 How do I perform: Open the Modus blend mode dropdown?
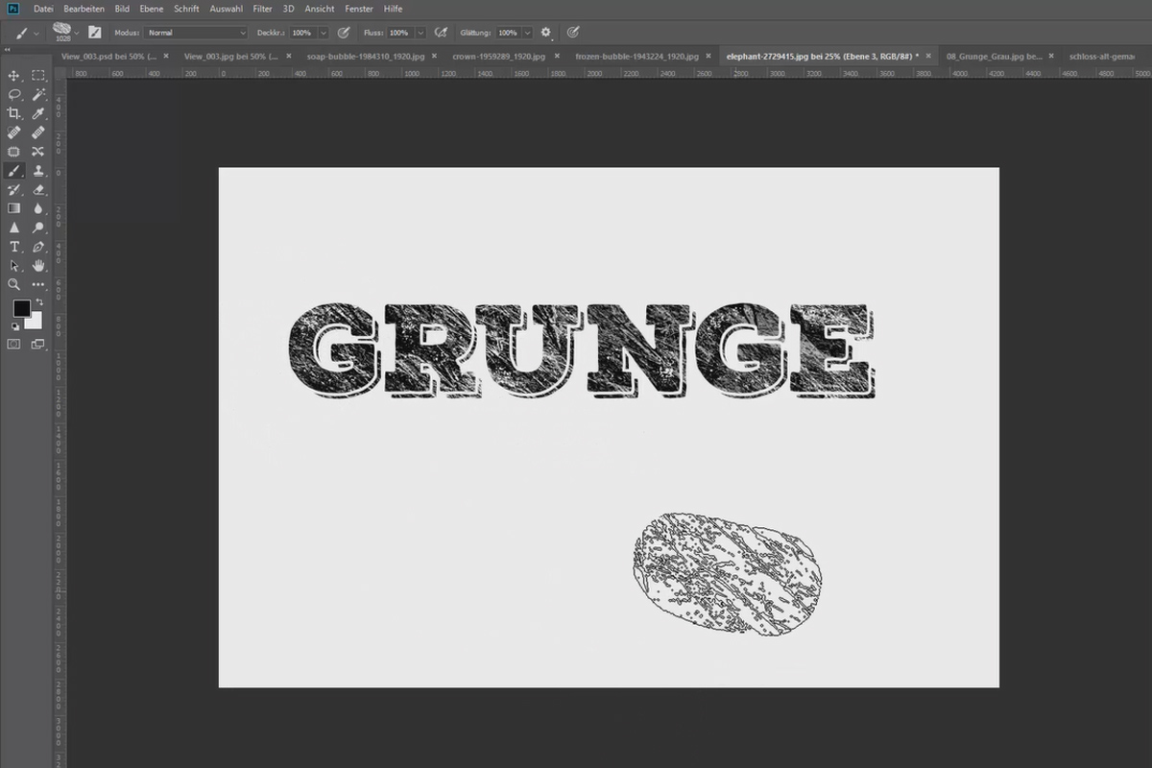tap(197, 32)
